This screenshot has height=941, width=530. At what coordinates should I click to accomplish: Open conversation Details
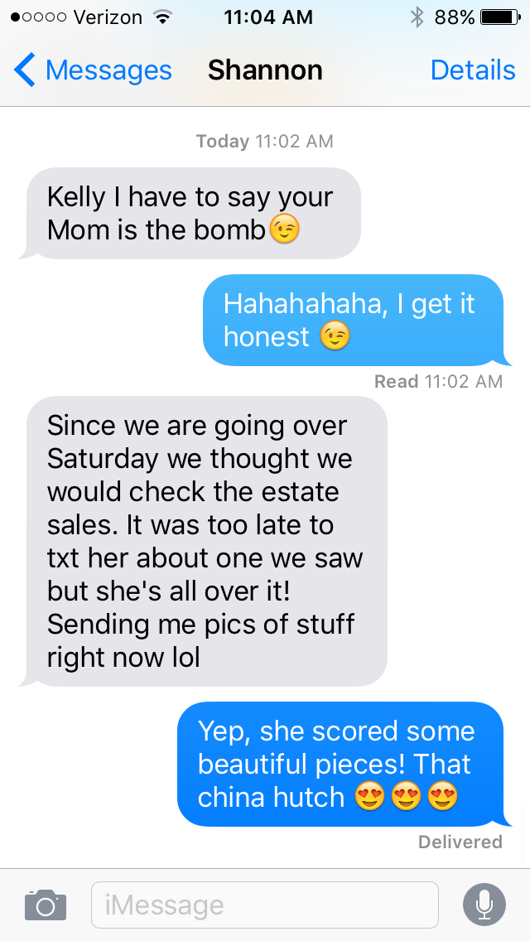point(473,70)
